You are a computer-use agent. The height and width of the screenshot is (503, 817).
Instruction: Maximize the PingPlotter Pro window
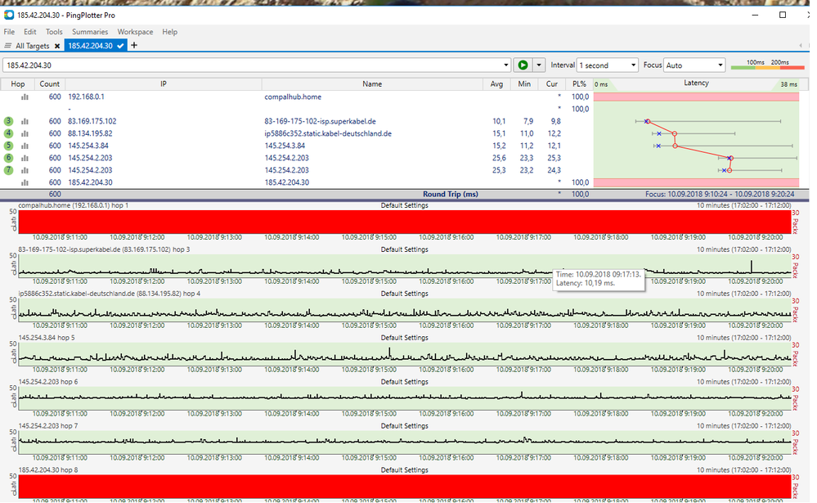click(x=782, y=15)
